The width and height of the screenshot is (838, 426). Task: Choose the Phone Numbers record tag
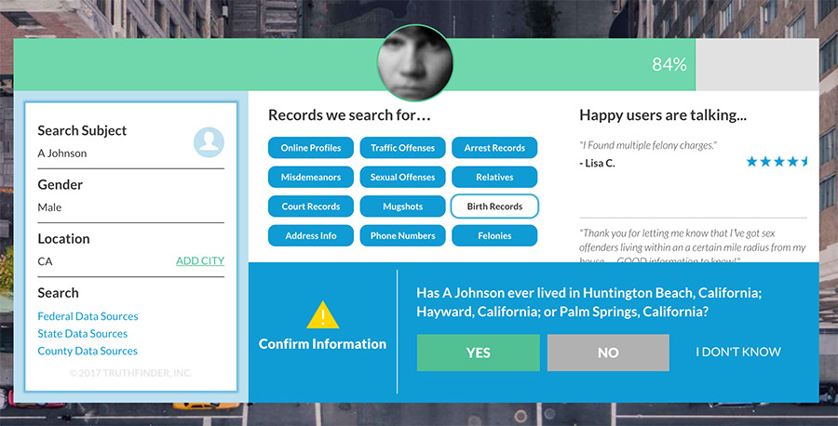pos(402,236)
